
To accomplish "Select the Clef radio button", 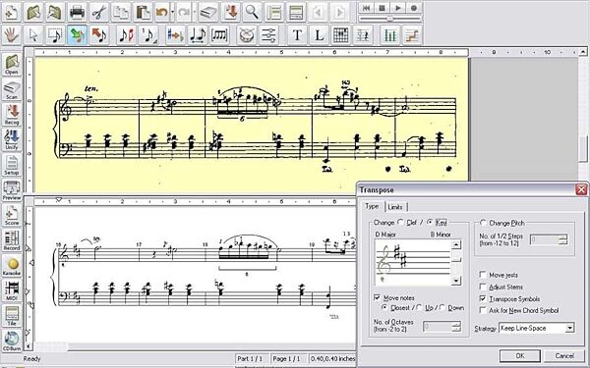I will 400,223.
